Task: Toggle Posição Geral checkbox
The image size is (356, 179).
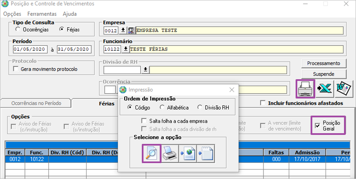Action: [317, 126]
